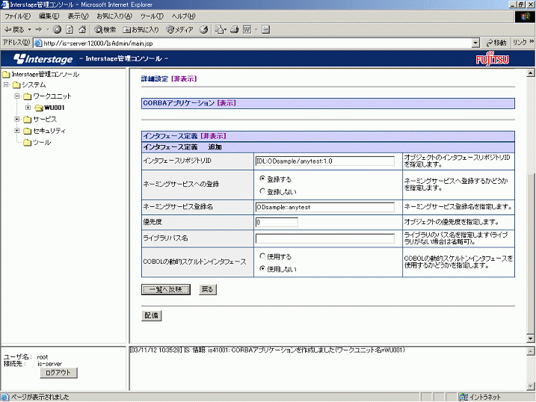This screenshot has height=402, width=536.
Task: Select 使用する radio for COBOL skeleton
Action: tap(262, 256)
